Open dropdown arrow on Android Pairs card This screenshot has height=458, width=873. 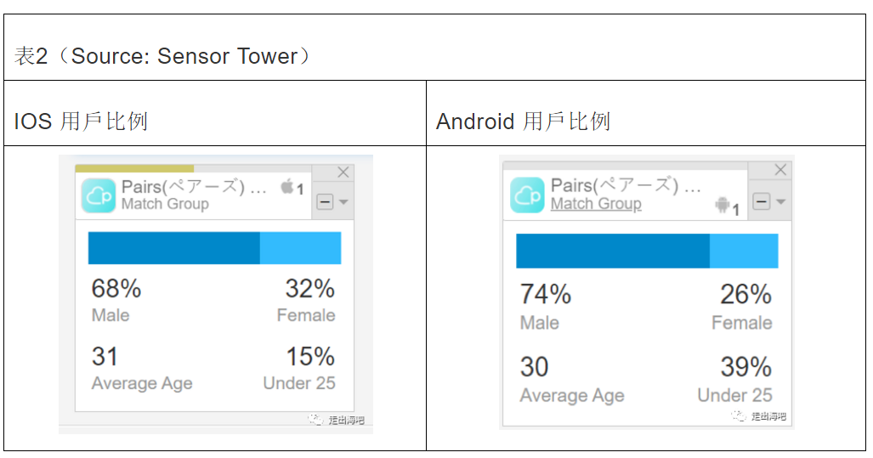(x=781, y=201)
